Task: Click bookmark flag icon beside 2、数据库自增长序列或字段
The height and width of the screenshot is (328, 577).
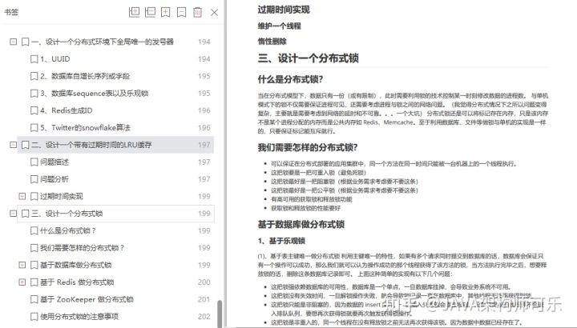Action: 34,76
